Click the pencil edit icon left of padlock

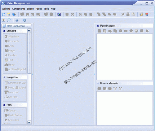pyautogui.click(x=123, y=14)
